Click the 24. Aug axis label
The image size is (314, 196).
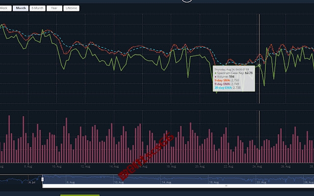coord(257,167)
